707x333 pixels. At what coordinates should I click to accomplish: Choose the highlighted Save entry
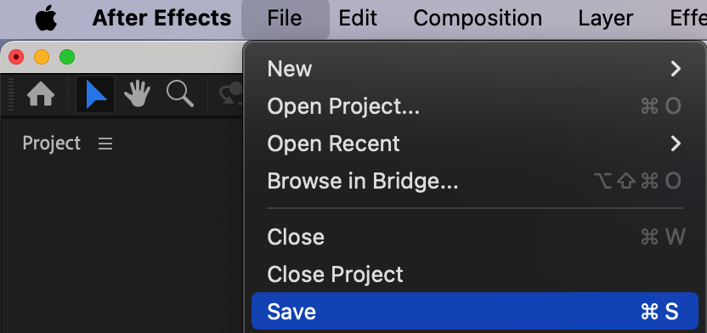coord(475,312)
